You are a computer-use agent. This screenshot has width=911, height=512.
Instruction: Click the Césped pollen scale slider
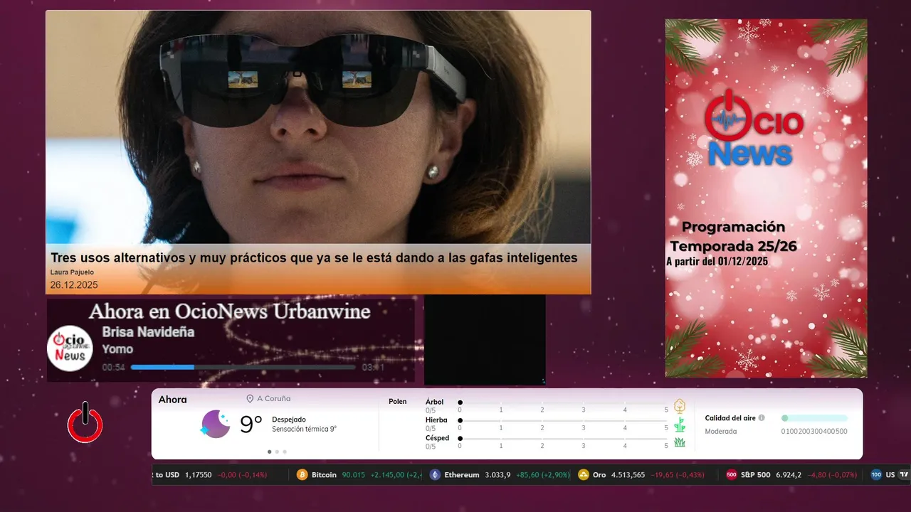click(x=564, y=439)
